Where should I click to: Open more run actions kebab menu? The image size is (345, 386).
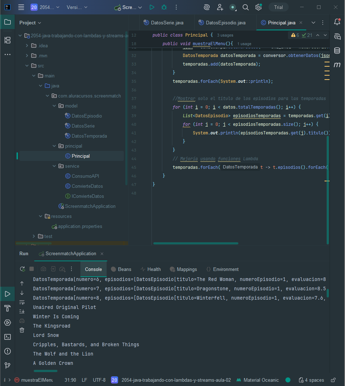176,8
